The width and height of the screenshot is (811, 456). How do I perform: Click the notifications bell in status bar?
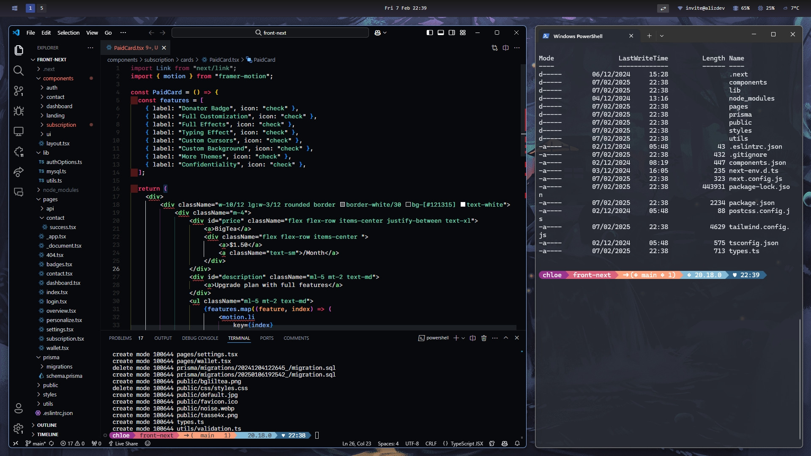[517, 443]
